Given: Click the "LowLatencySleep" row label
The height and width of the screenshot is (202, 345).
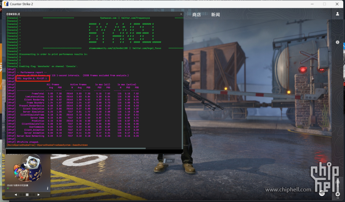Looking at the screenshot, I should [x=35, y=97].
